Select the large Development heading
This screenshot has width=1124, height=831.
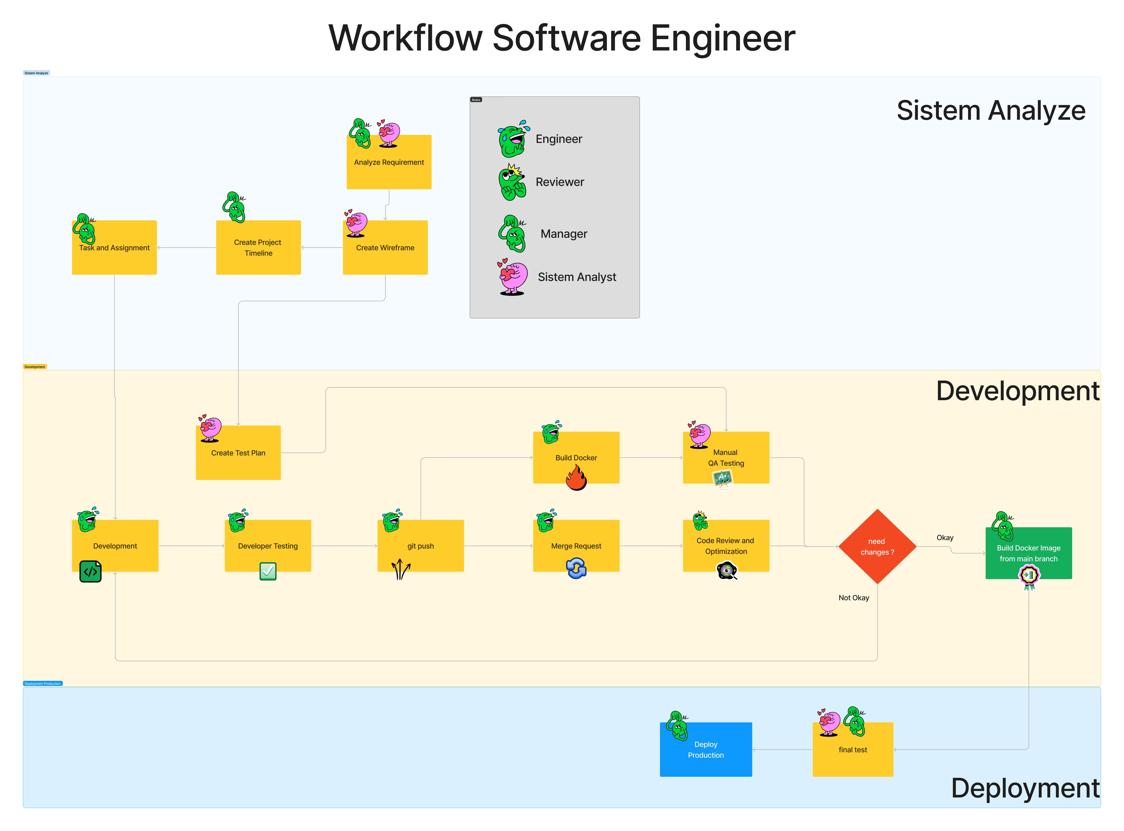pos(1018,391)
